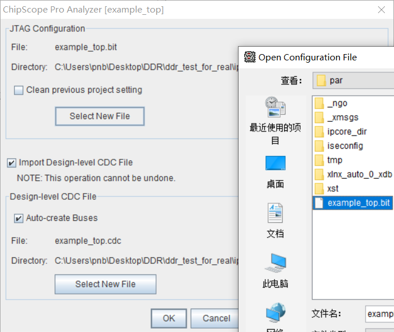Go to the Desktop (桌面) shortcut
394x332 pixels.
click(x=275, y=172)
